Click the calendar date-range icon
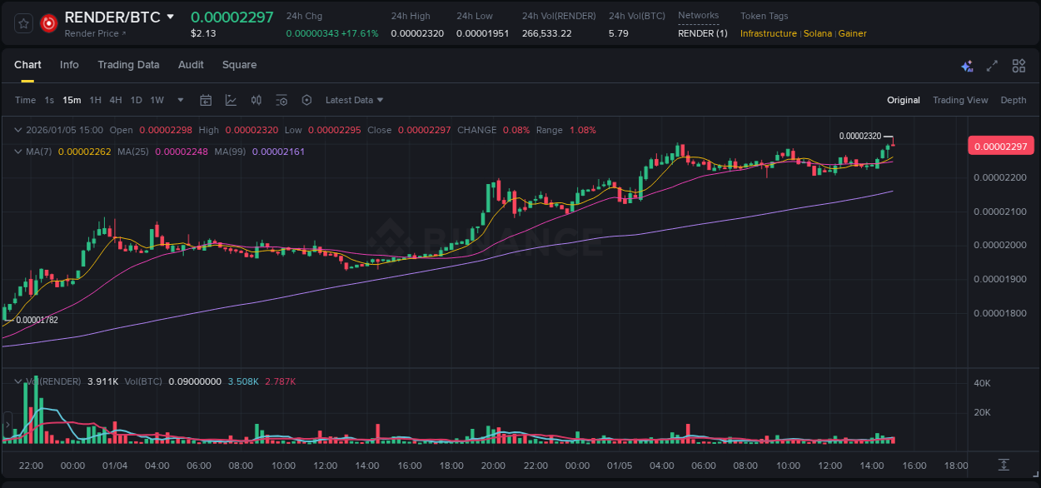The image size is (1041, 488). click(206, 100)
